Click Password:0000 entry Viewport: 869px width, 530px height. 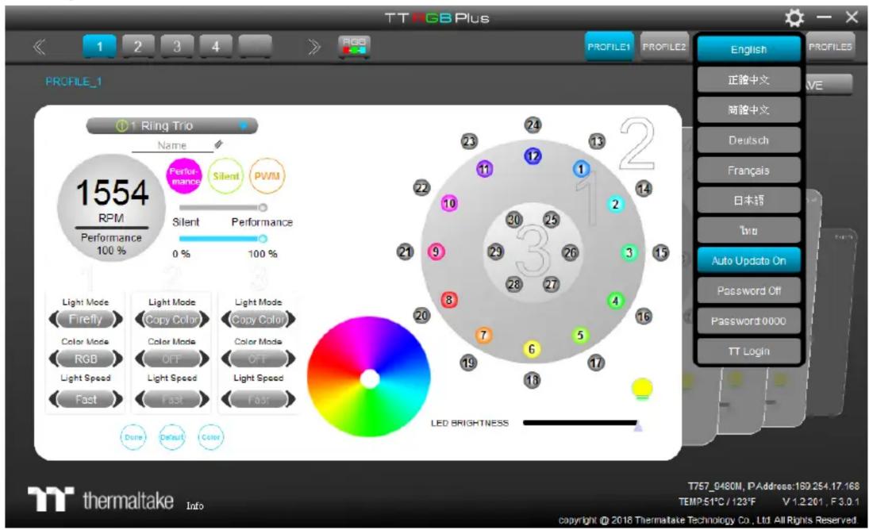(748, 321)
